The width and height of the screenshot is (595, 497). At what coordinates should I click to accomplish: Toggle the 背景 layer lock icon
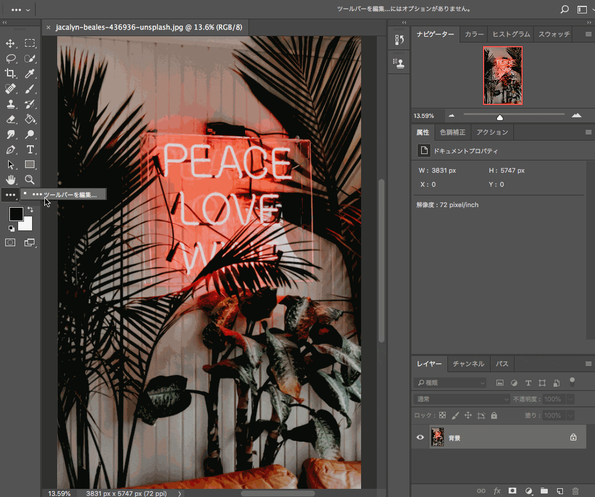coord(573,437)
